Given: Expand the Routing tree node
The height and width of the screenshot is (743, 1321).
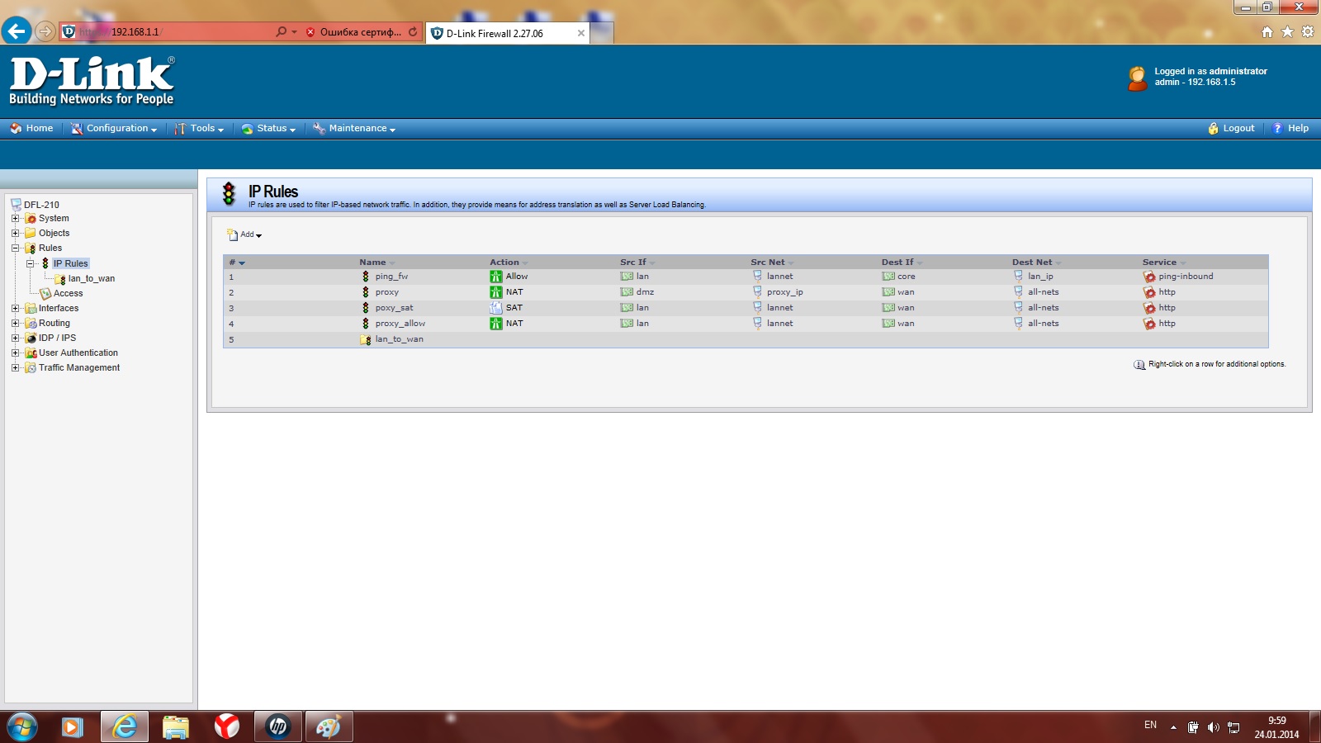Looking at the screenshot, I should 15,324.
